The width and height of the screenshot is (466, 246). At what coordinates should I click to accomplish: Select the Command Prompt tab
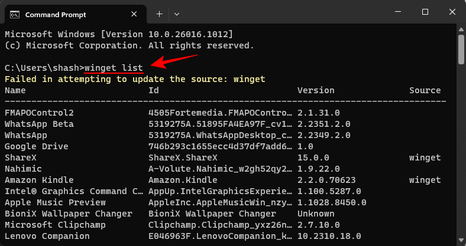point(65,13)
